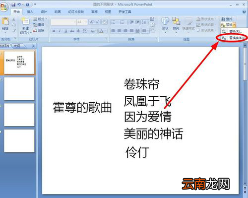Redo the last action
This screenshot has width=248, height=198.
click(27, 4)
